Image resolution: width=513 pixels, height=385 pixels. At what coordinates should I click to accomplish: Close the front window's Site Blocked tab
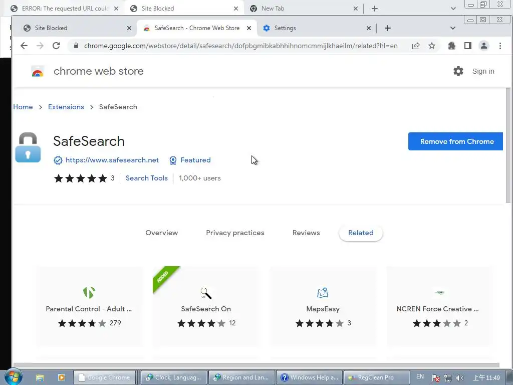click(129, 28)
